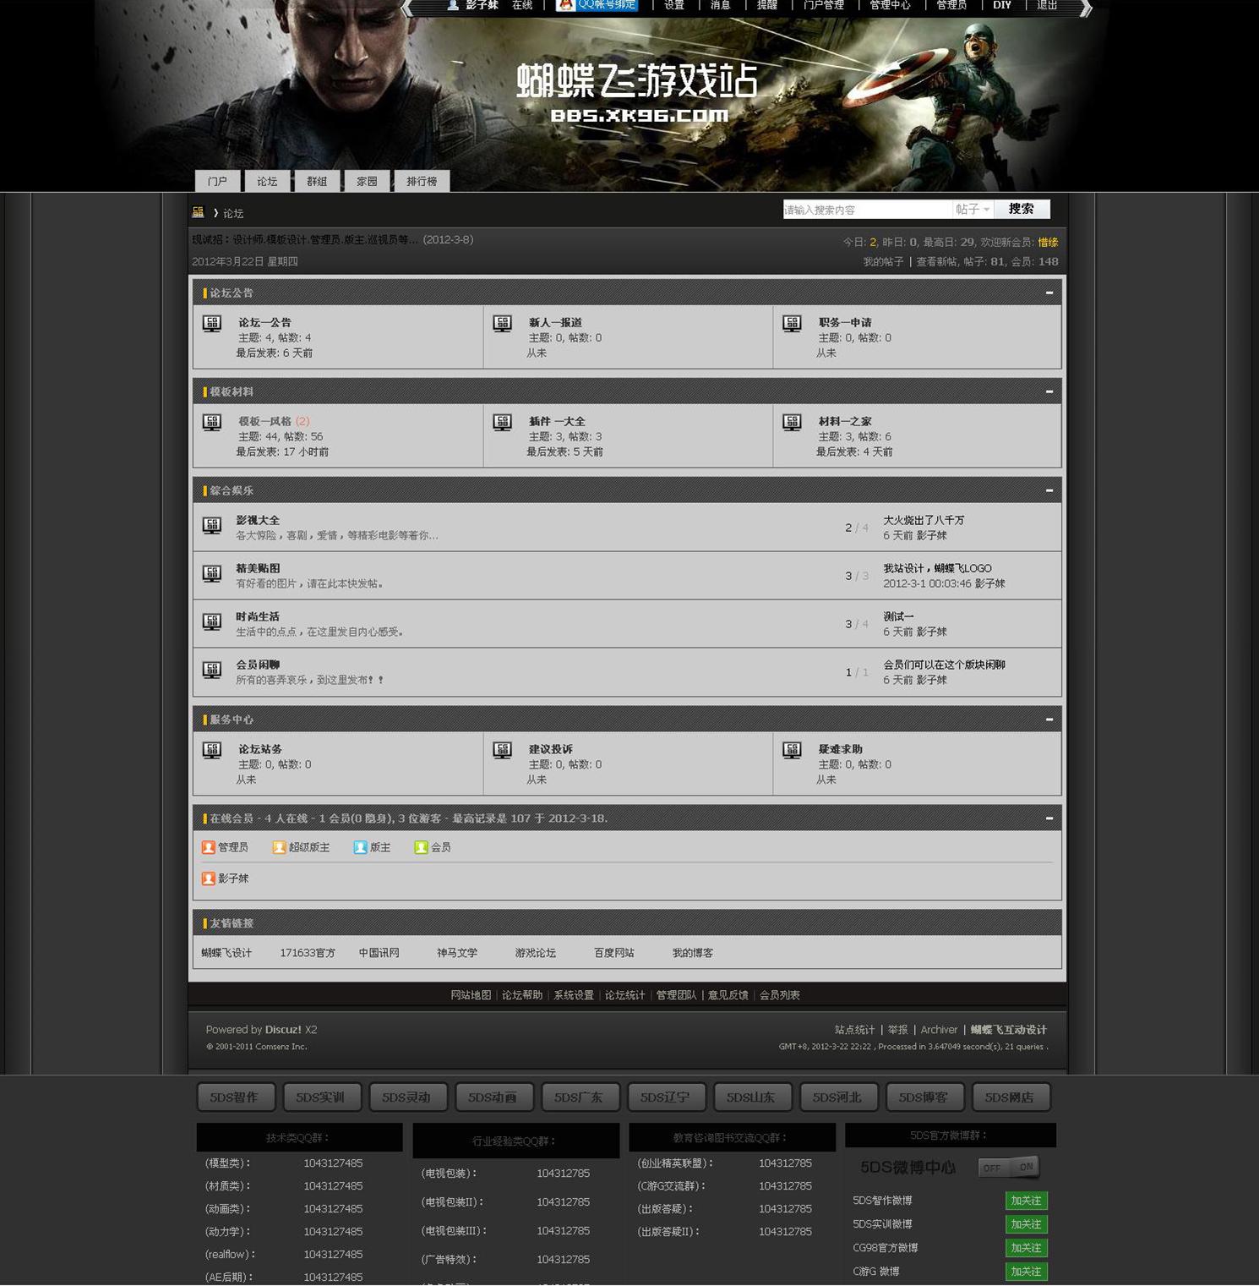Toggle the 5DS微博中心 OFF/ON switch
Image resolution: width=1259 pixels, height=1286 pixels.
coord(1009,1168)
